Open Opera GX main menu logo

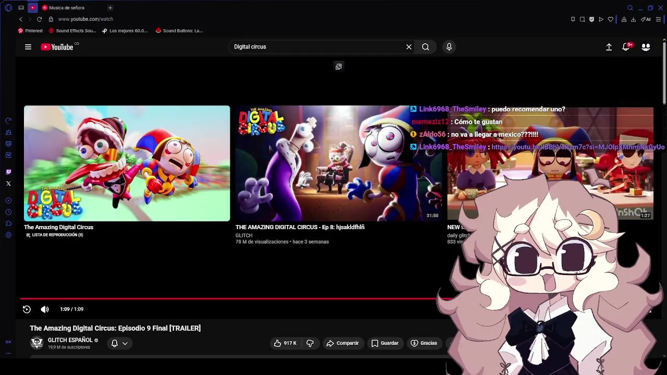(x=8, y=8)
